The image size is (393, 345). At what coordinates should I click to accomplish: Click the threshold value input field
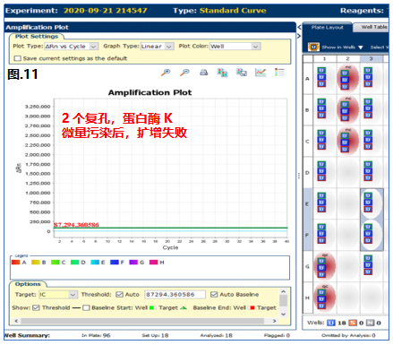point(175,295)
